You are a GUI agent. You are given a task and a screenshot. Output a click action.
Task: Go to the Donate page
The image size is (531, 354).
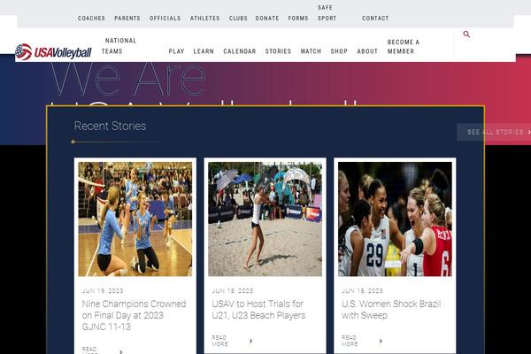click(x=267, y=19)
